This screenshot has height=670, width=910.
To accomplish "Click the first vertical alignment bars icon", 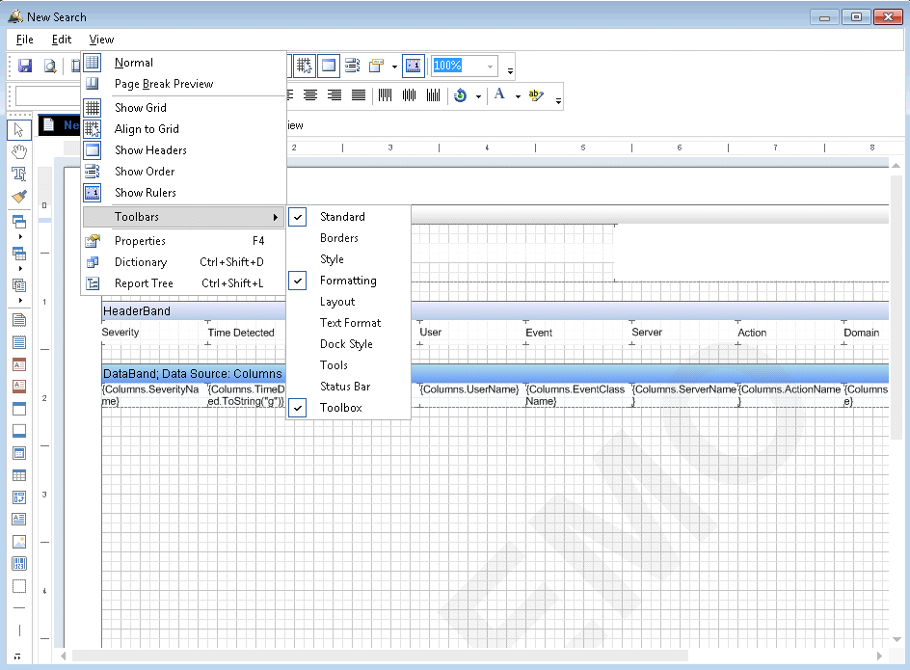I will click(x=386, y=95).
